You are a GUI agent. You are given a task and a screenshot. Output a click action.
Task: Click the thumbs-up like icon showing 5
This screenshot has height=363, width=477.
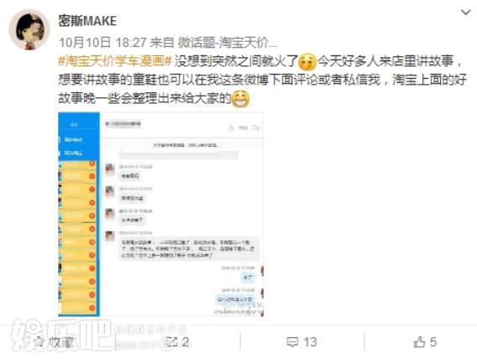[x=425, y=342]
